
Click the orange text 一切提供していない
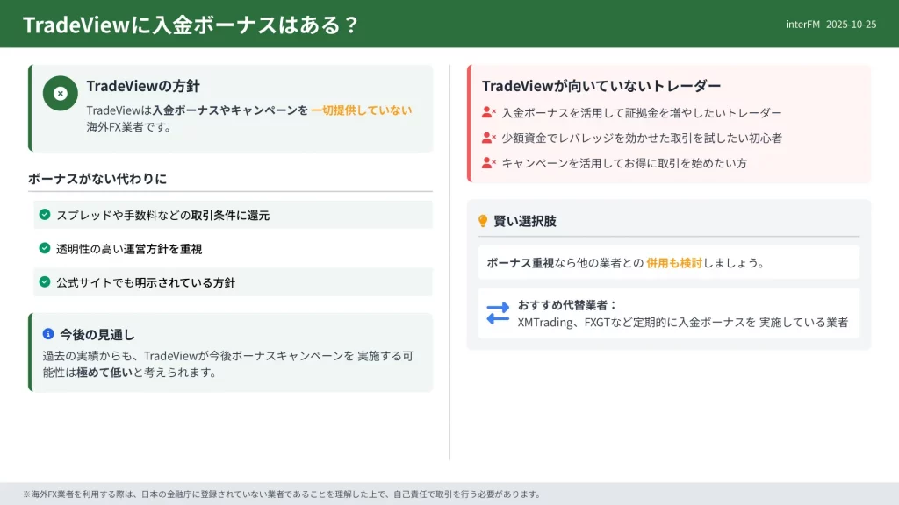(x=361, y=110)
